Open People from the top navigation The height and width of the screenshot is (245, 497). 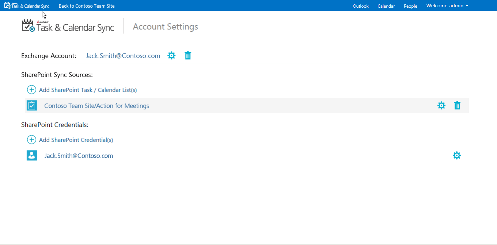point(410,6)
